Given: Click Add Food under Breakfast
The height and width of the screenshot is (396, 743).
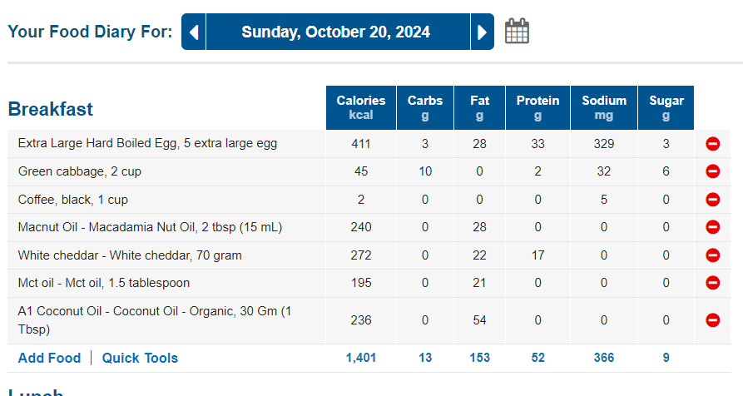Looking at the screenshot, I should coord(49,358).
